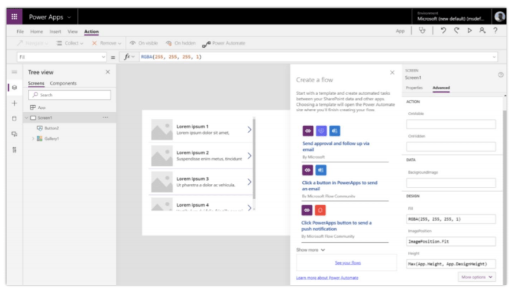
Task: Collapse the Screen1 tree node
Action: click(x=26, y=118)
